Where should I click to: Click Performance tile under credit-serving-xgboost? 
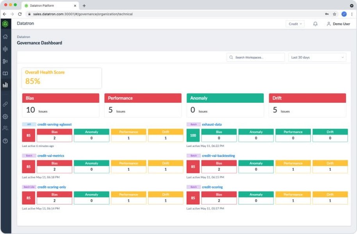129,135
